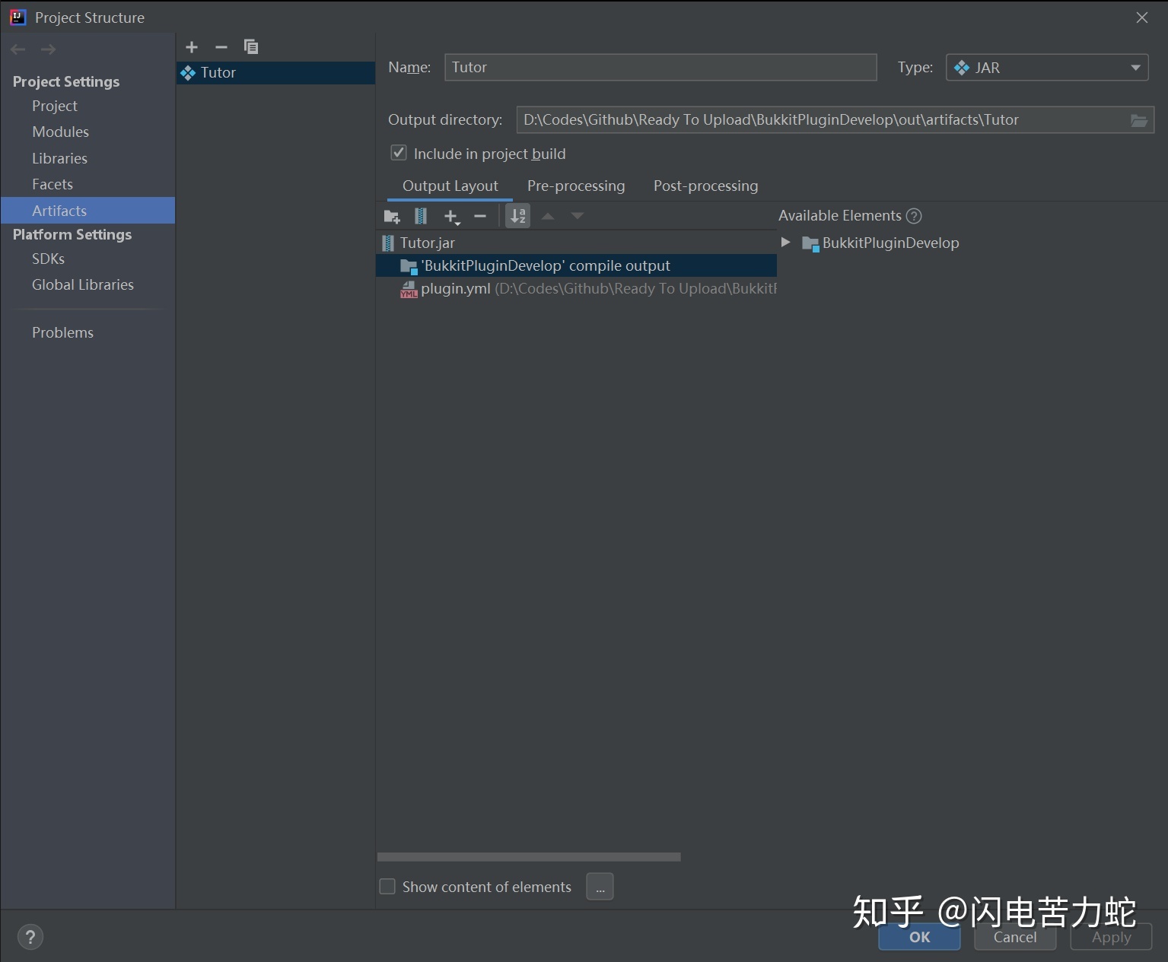
Task: Click ellipsis button beside Show content
Action: tap(600, 887)
